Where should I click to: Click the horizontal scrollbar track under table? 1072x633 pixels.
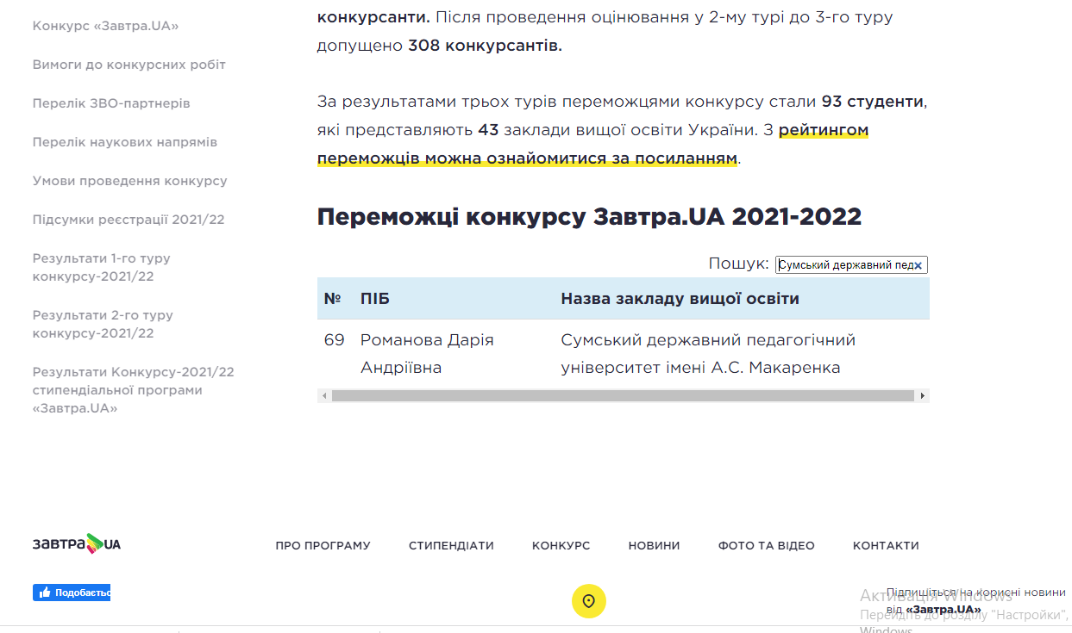point(621,396)
